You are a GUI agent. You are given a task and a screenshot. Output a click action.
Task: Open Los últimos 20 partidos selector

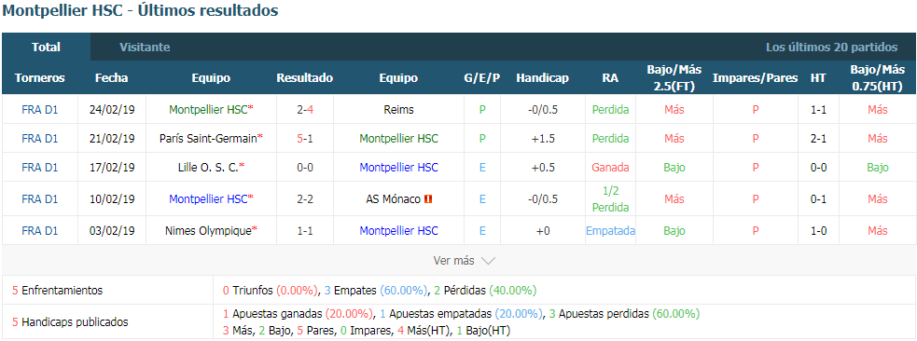[x=831, y=48]
